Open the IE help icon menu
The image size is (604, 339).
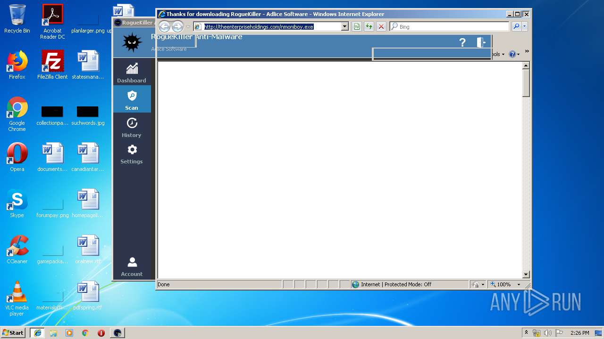pos(514,54)
